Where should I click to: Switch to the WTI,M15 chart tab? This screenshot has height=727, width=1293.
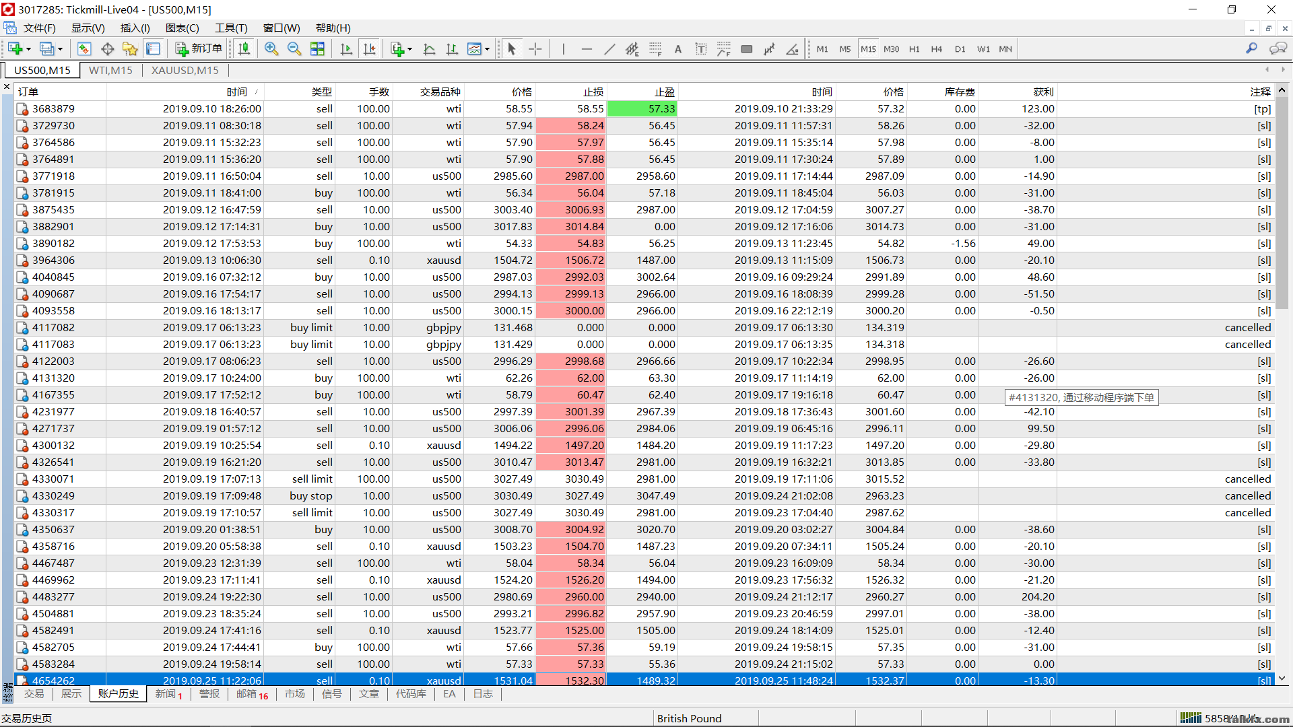point(111,70)
